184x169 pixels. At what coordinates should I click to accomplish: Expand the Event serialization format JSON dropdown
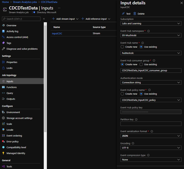pos(151,136)
